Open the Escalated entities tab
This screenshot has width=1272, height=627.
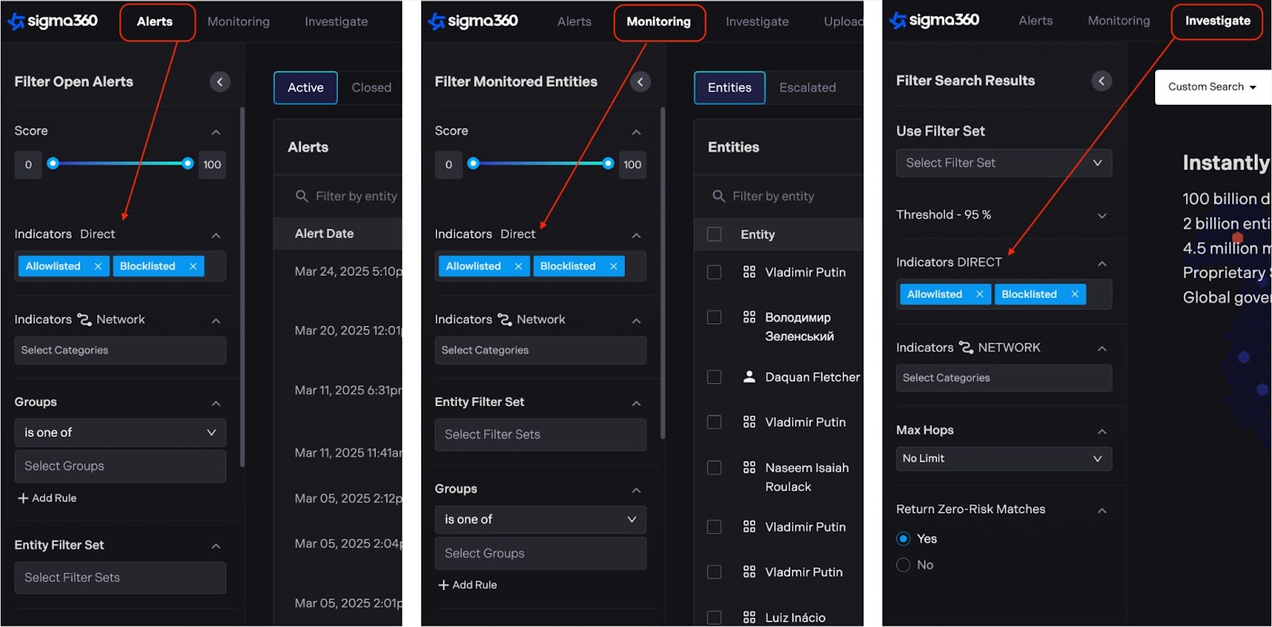807,87
